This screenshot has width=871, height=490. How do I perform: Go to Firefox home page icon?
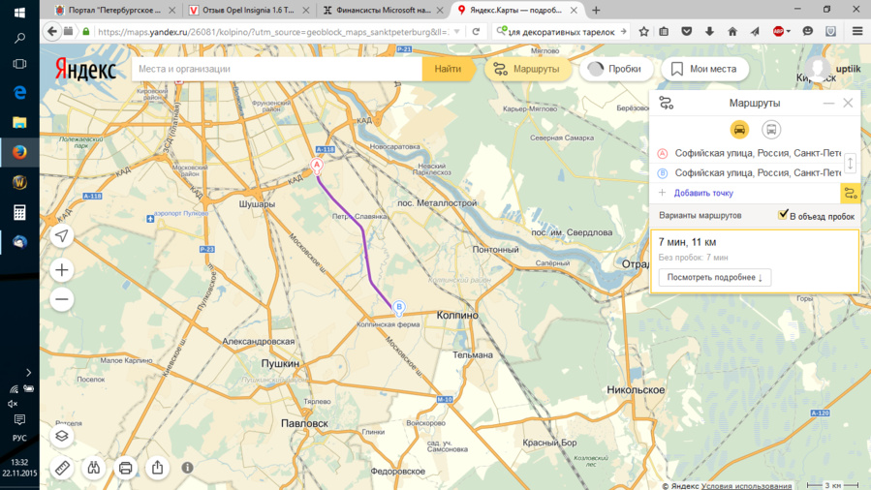(x=732, y=32)
